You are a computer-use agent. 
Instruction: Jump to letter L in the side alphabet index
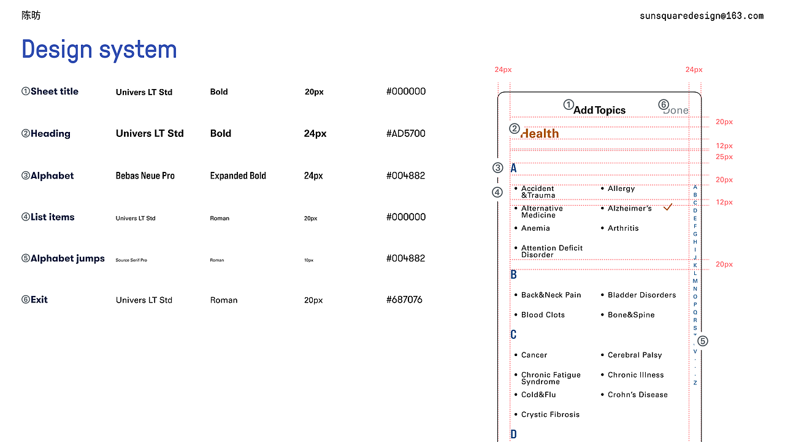(695, 273)
